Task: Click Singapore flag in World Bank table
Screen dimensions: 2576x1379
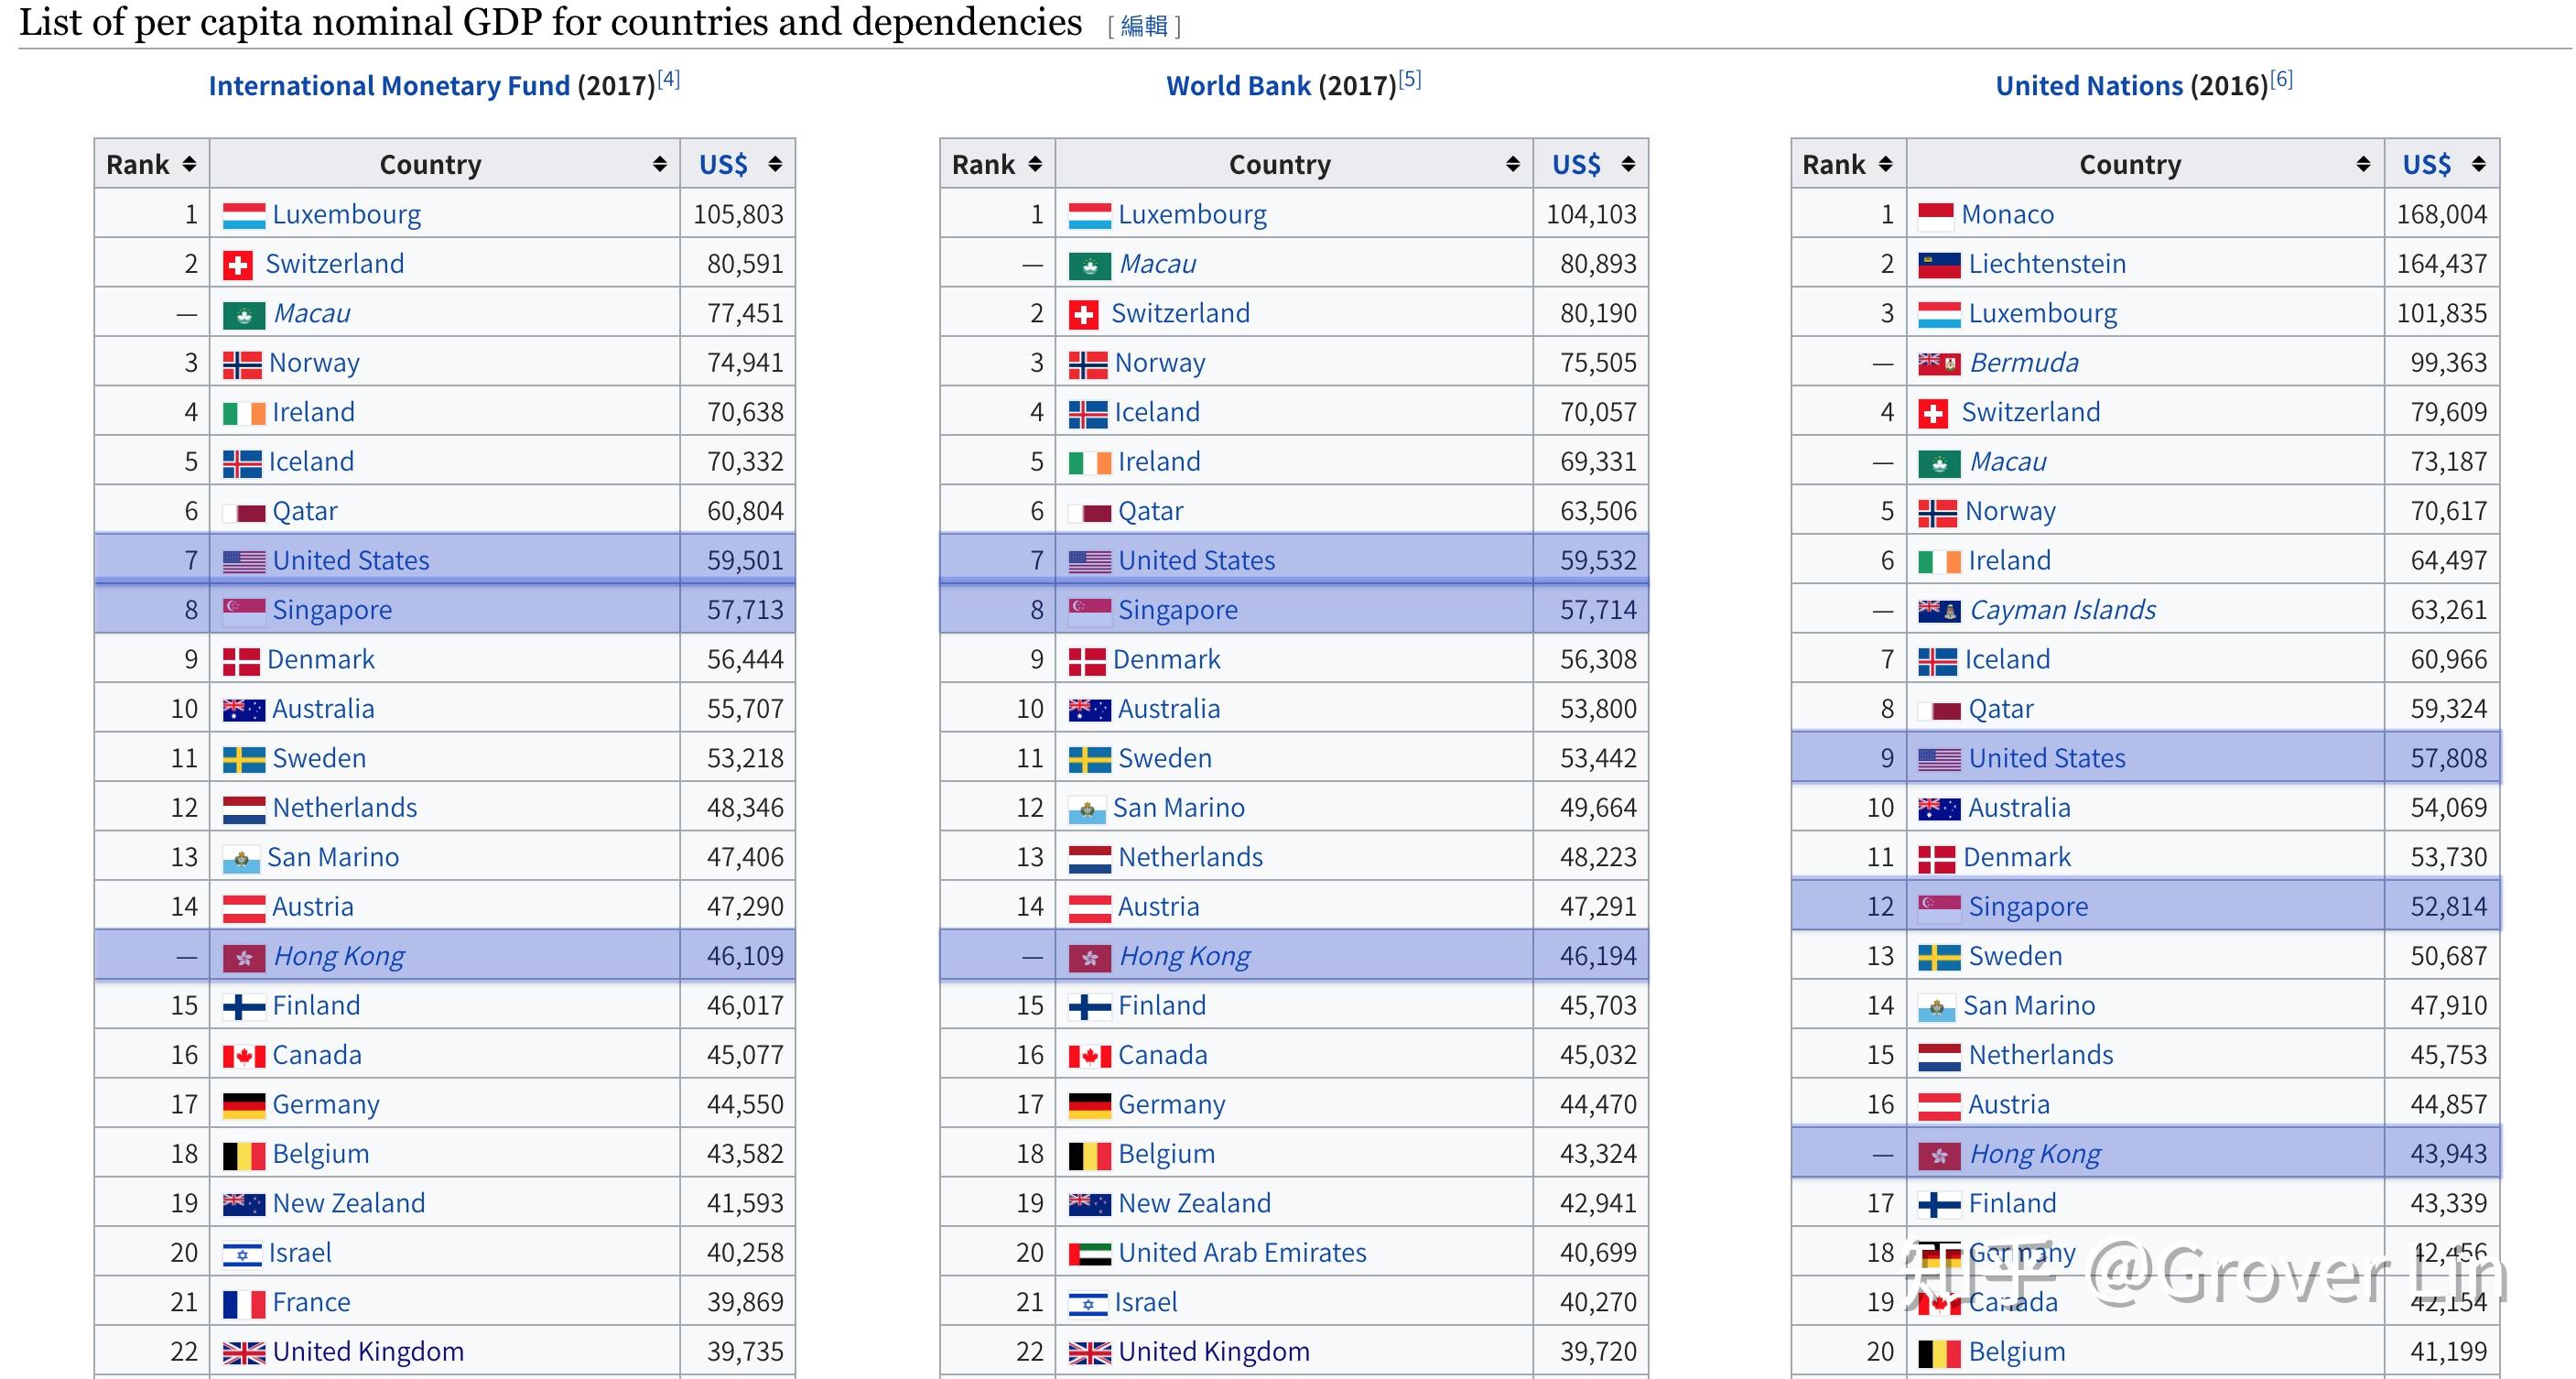Action: pyautogui.click(x=1089, y=611)
